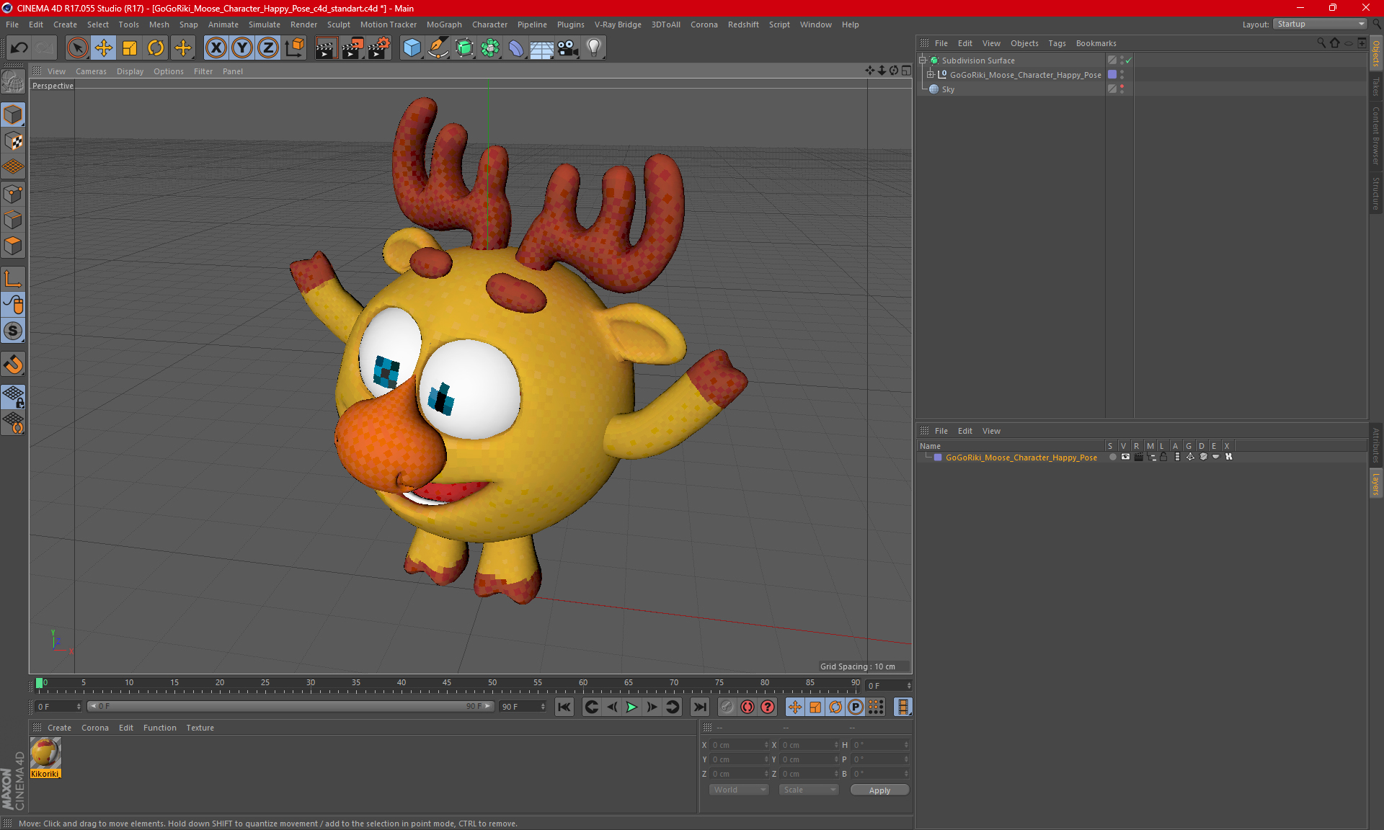Add a Floor environment object
Screen dimensions: 1384x830
542,48
